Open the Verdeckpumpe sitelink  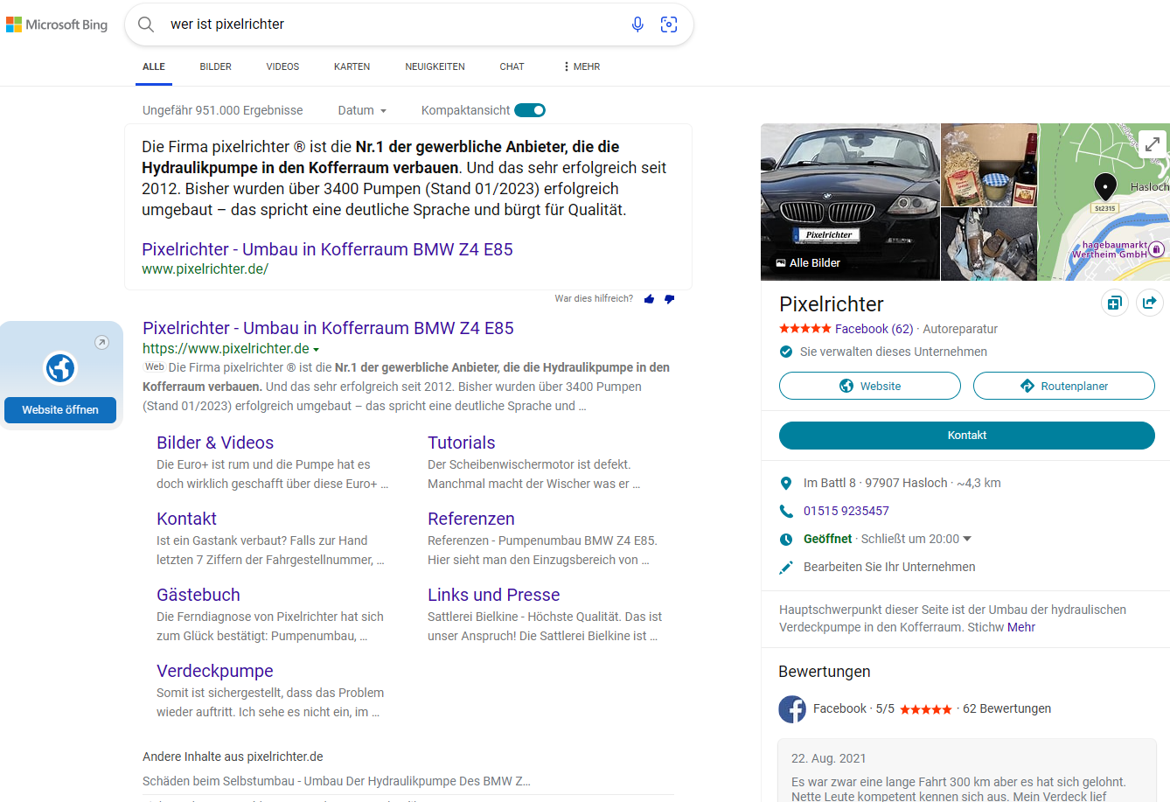tap(215, 671)
